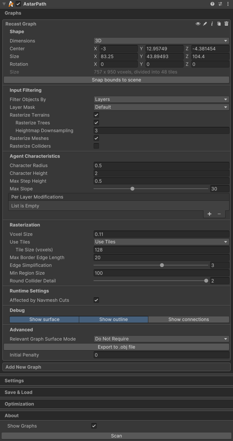
Task: Duplicate the Recast Graph with the copy icon
Action: pos(219,24)
